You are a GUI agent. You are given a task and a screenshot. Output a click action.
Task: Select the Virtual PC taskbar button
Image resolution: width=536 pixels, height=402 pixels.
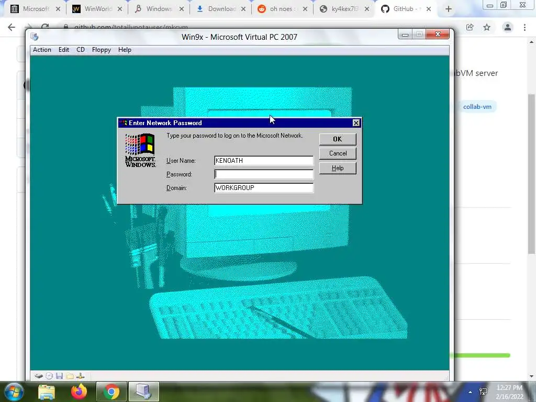pyautogui.click(x=143, y=392)
